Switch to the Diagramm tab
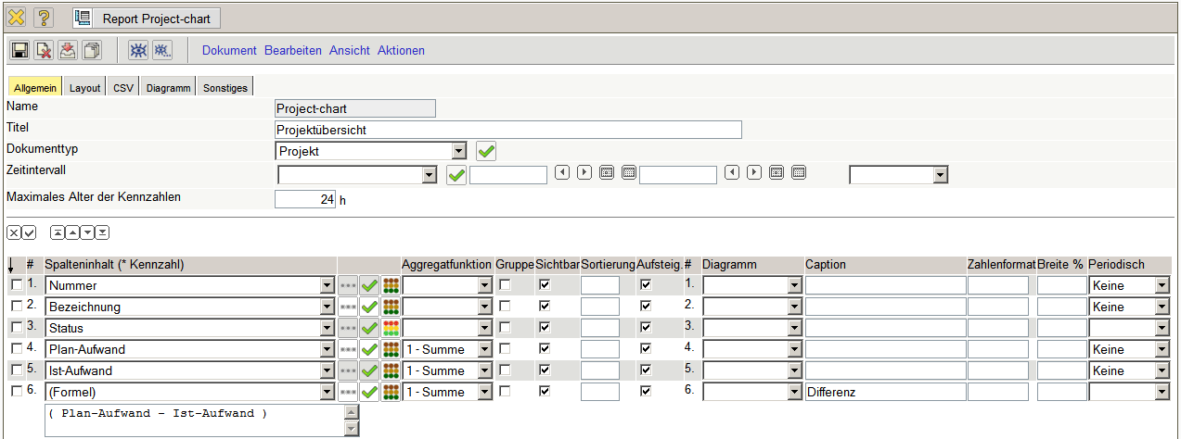This screenshot has height=439, width=1181. coord(168,88)
